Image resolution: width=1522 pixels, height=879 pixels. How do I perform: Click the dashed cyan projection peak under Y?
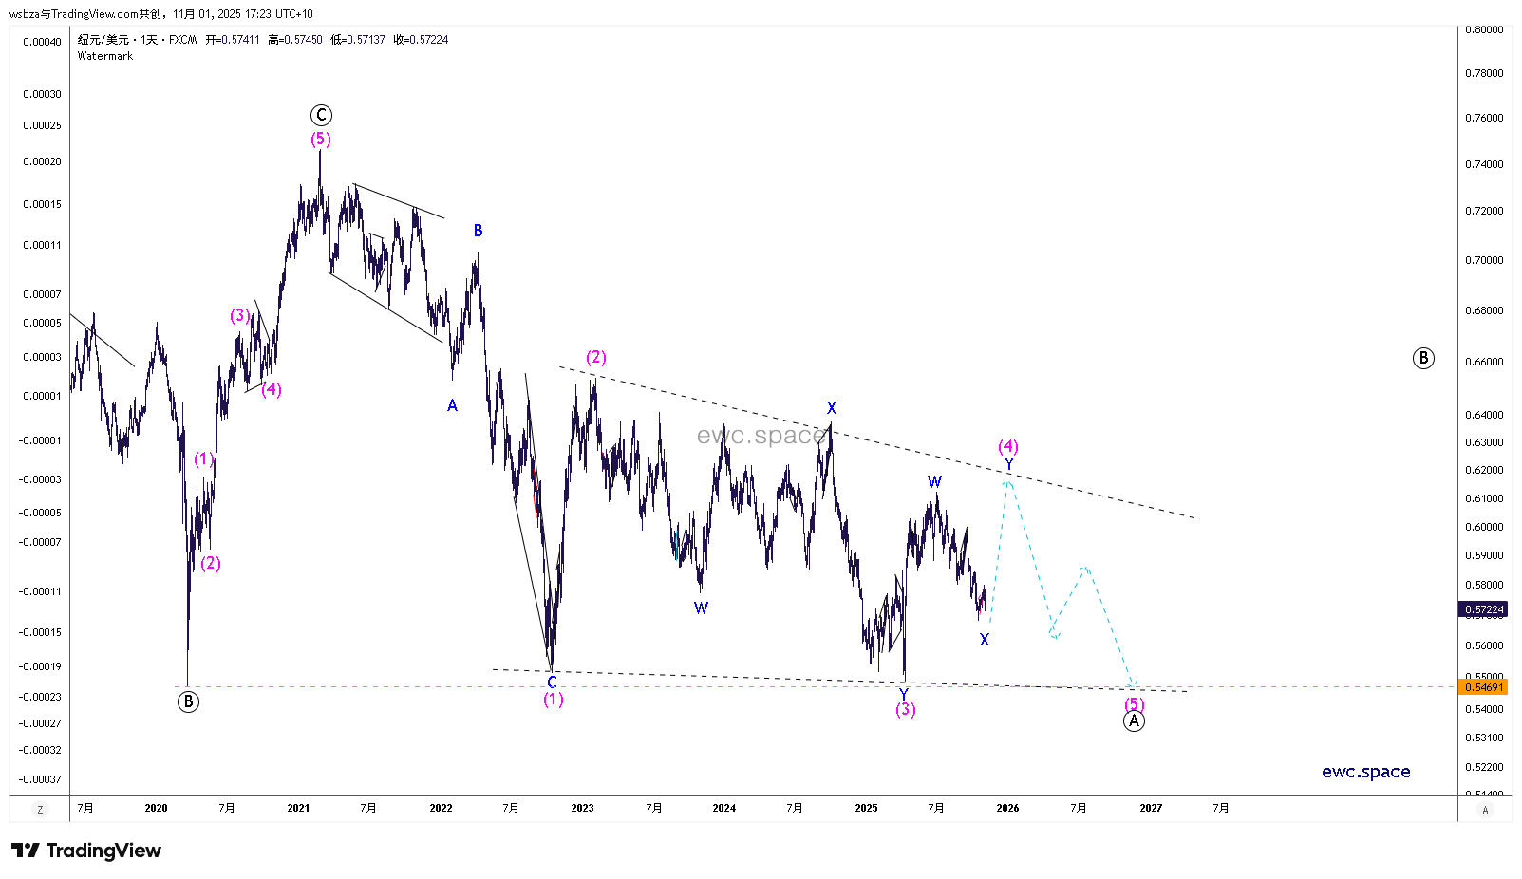pyautogui.click(x=1008, y=482)
